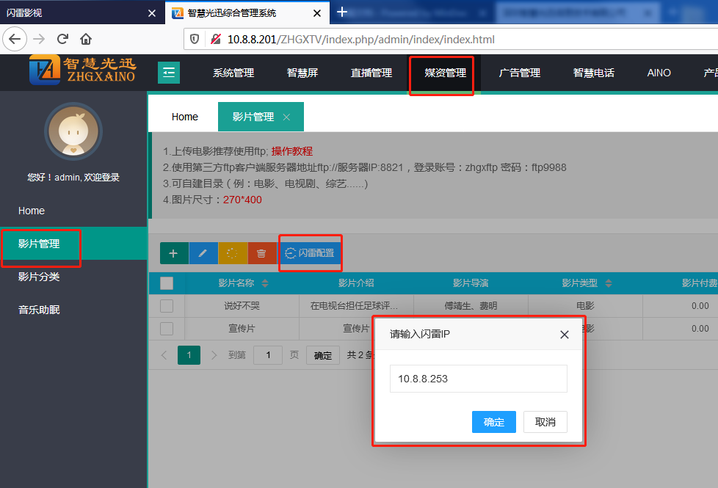The image size is (718, 488).
Task: Sort by 影片类型 column arrows
Action: click(x=609, y=283)
